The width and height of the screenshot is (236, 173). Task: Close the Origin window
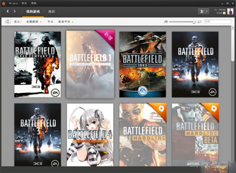[233, 3]
